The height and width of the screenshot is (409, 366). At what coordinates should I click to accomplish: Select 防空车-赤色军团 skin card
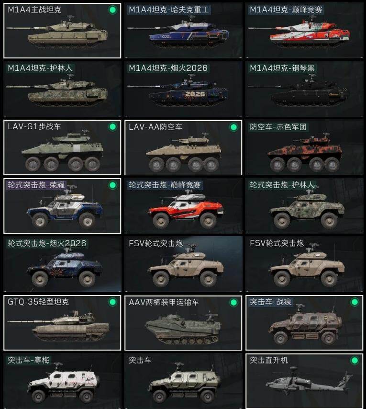304,148
